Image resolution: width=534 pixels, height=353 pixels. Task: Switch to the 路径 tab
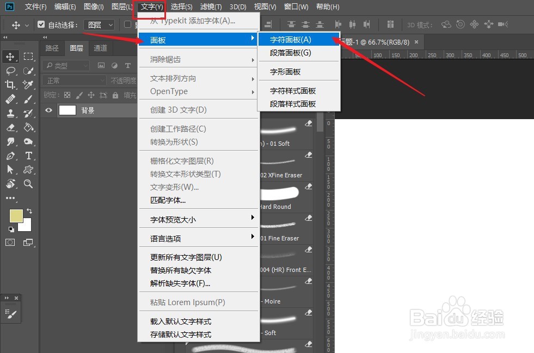pyautogui.click(x=52, y=48)
